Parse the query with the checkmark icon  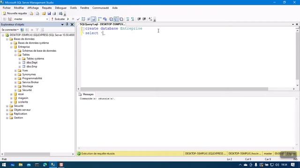coord(78,19)
